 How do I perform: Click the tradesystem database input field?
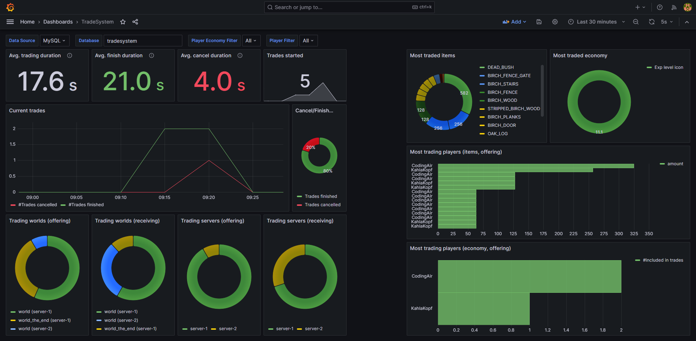[143, 40]
